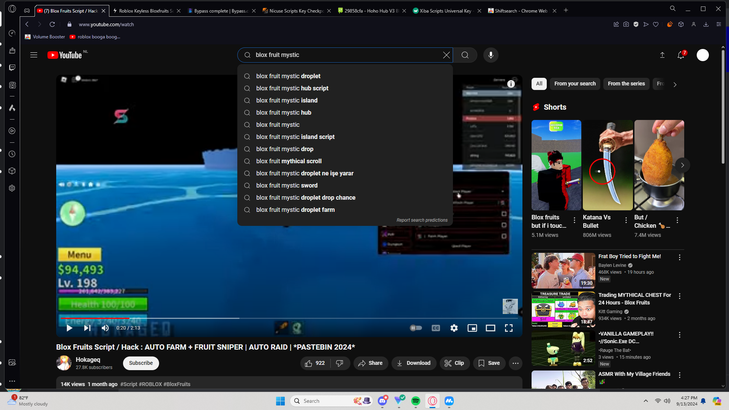Subscribe to the Hokageq channel
The image size is (729, 410).
tap(141, 363)
